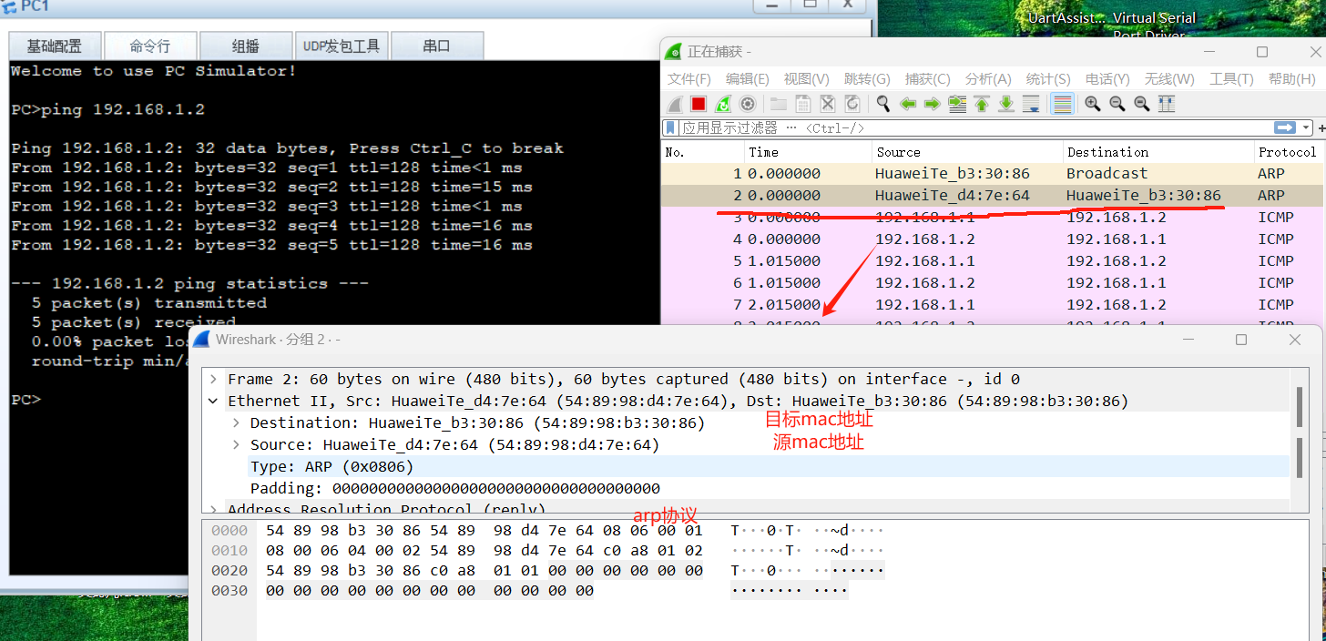Sort packets by the Time column
1326x641 pixels.
click(807, 152)
